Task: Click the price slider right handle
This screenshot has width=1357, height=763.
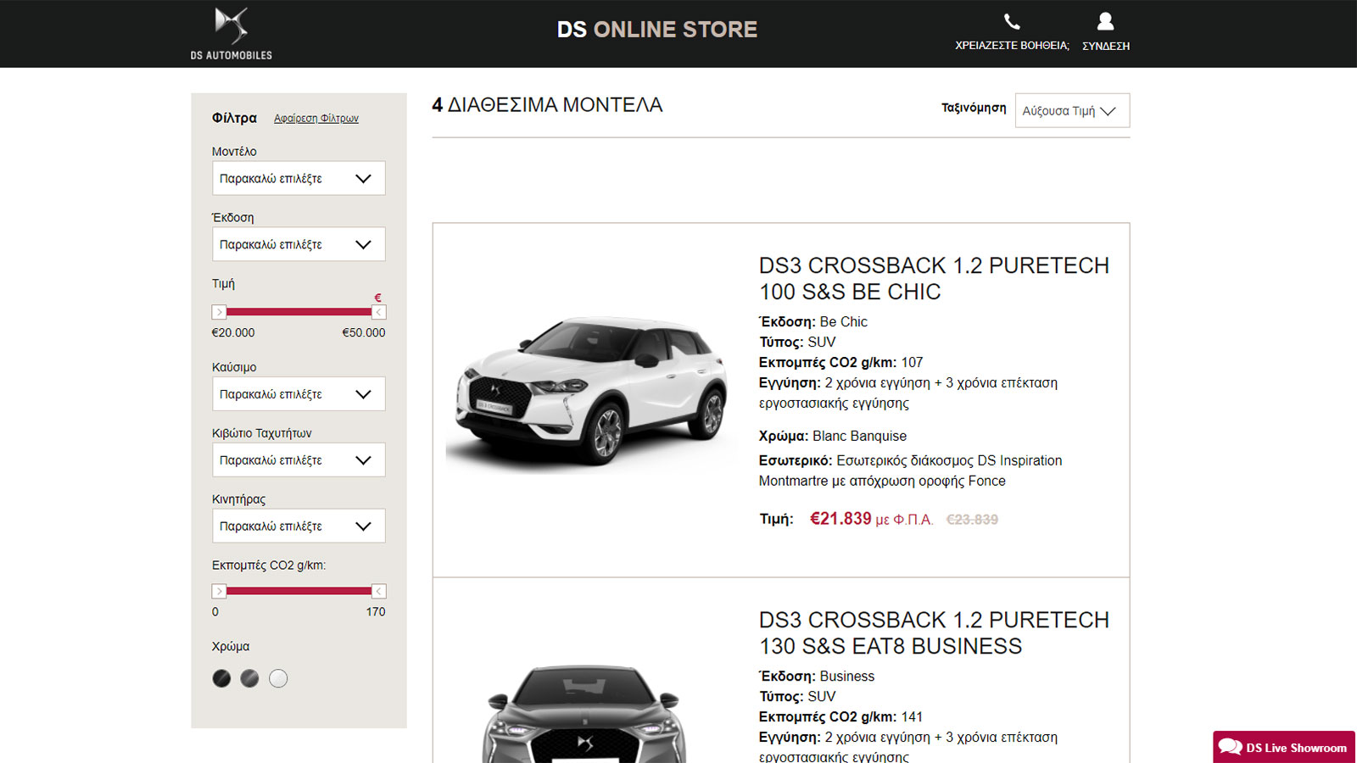Action: 379,312
